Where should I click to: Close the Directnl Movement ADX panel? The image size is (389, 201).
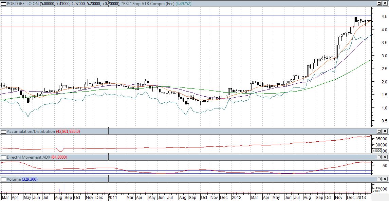point(385,157)
